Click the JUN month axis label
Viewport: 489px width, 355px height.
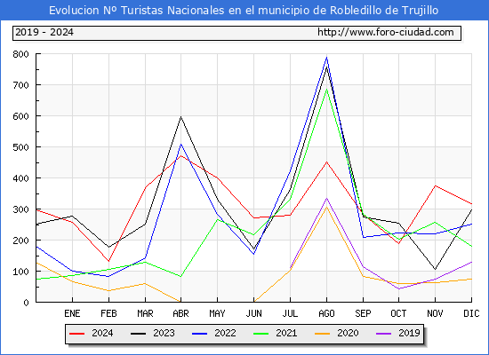(254, 313)
